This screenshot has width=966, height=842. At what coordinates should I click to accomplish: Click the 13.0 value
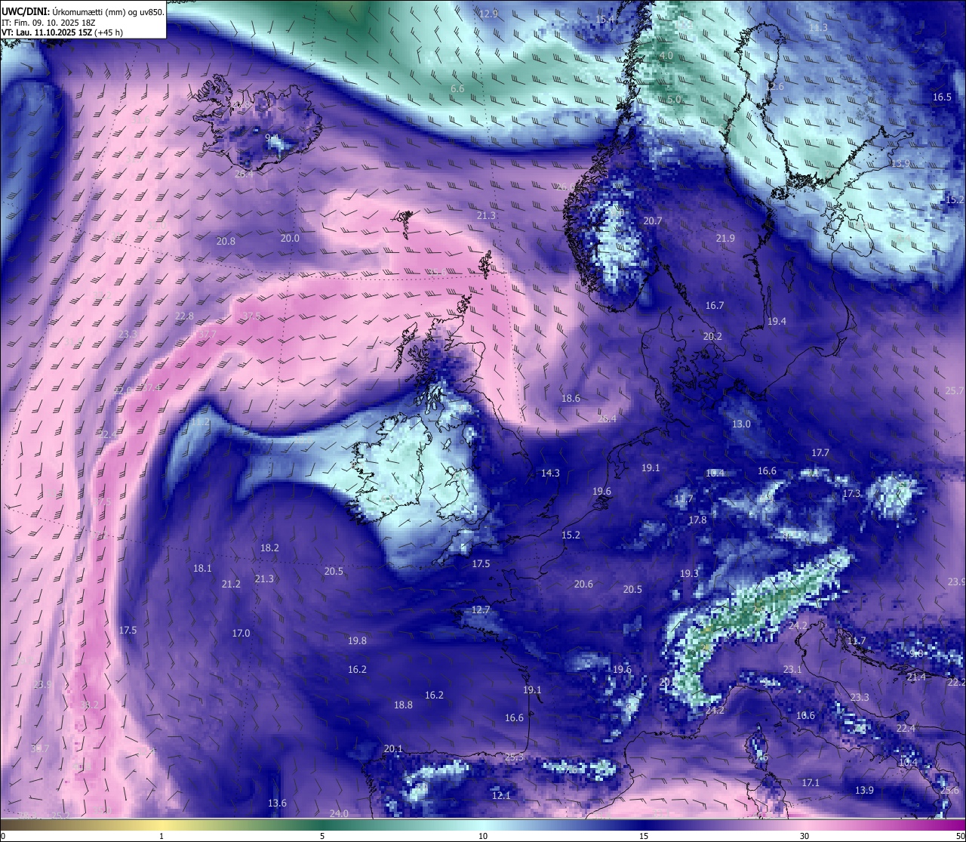(x=741, y=424)
